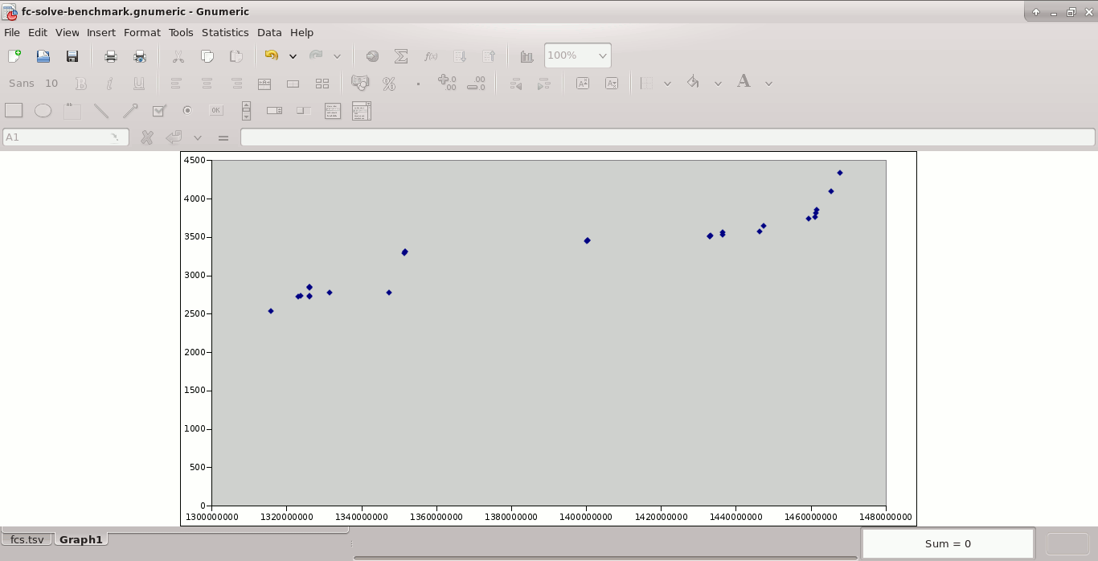Switch to the fcs.tsv sheet tab
The height and width of the screenshot is (561, 1098).
[27, 539]
